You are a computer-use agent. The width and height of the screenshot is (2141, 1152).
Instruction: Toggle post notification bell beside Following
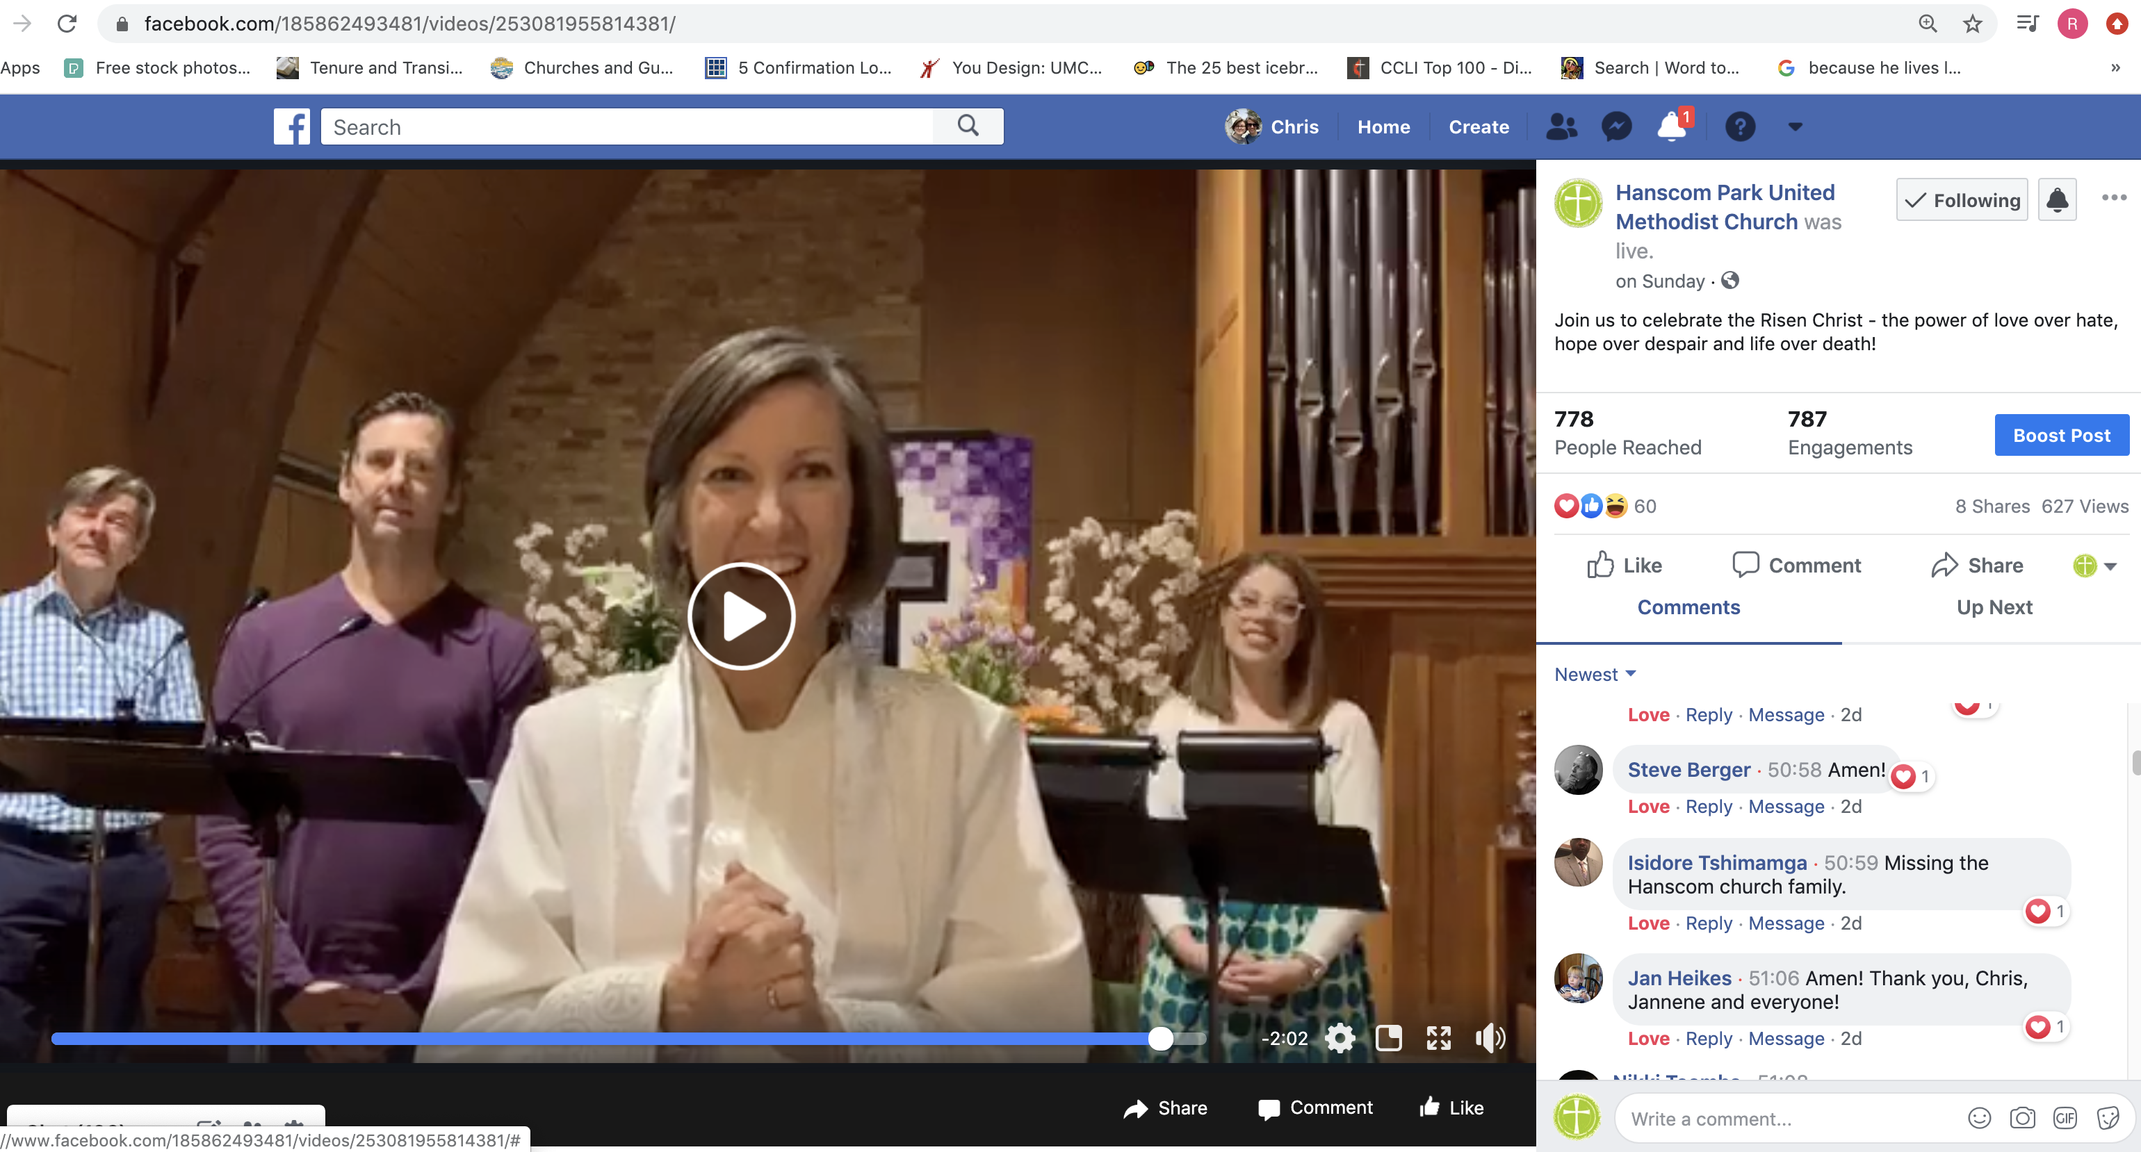point(2057,200)
